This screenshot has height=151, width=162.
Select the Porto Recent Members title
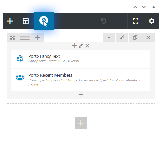[50, 75]
